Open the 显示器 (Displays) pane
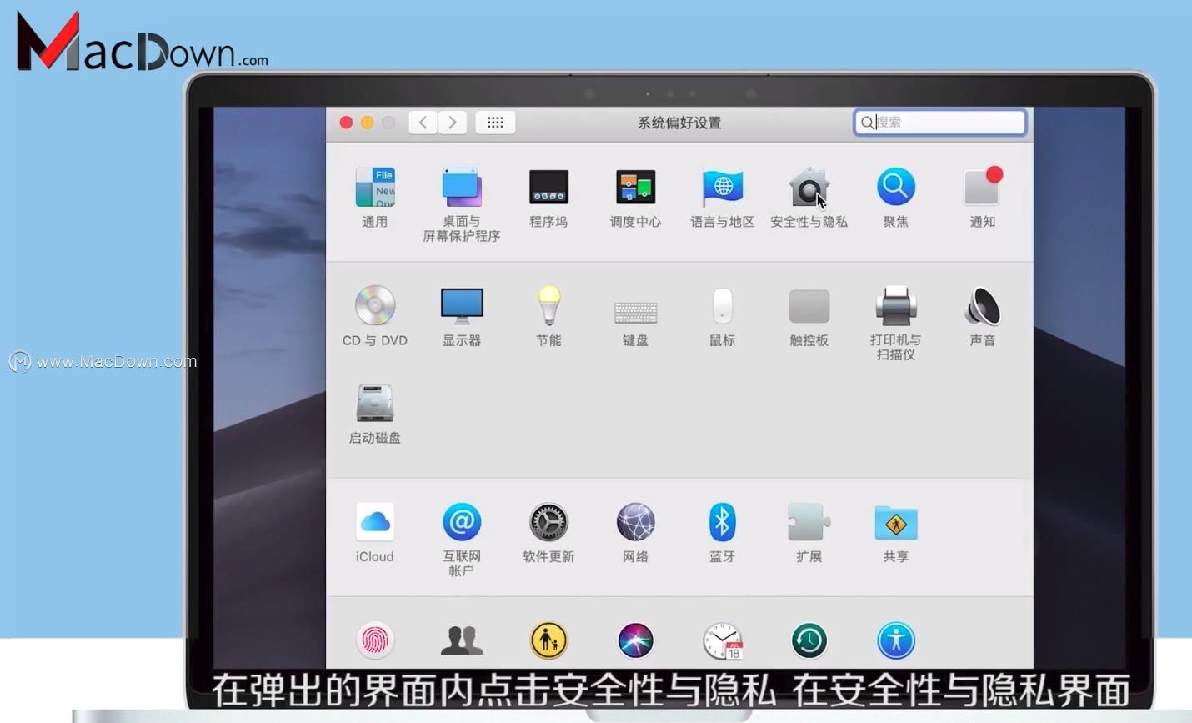1192x723 pixels. point(462,306)
